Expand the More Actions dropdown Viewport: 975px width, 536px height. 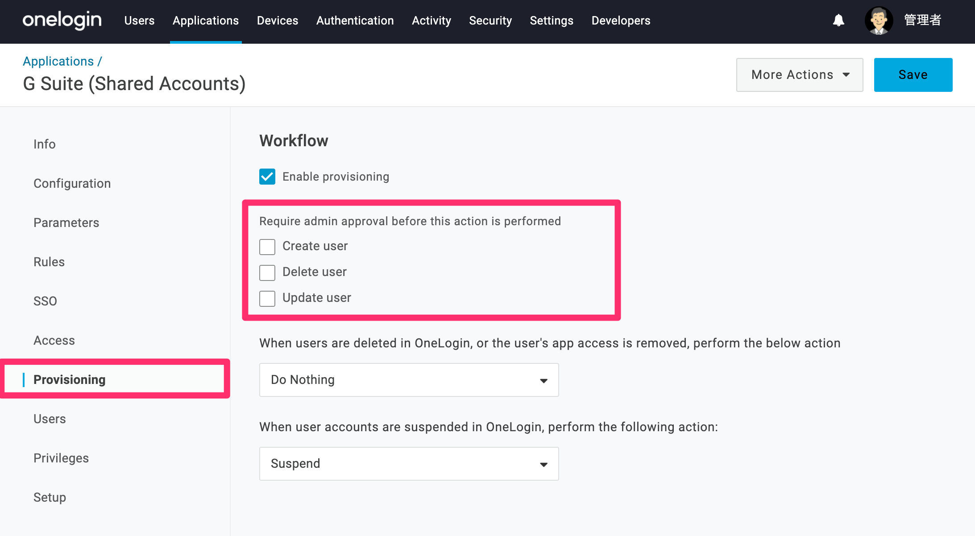800,75
